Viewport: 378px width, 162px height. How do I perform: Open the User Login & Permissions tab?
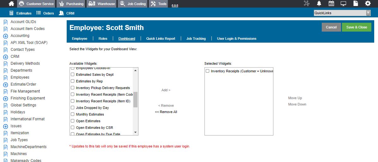pos(236,39)
